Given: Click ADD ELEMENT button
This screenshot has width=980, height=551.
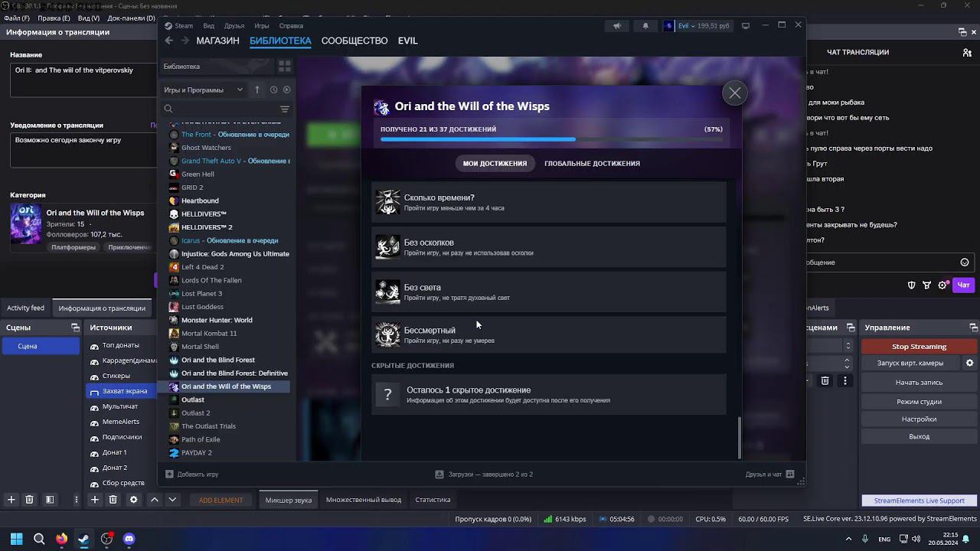Looking at the screenshot, I should click(x=220, y=500).
